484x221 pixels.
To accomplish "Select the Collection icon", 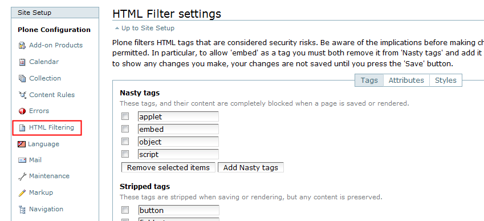I will (x=22, y=78).
